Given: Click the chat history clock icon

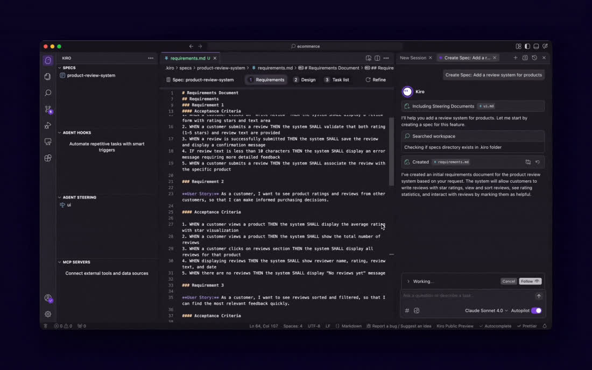Looking at the screenshot, I should 534,58.
